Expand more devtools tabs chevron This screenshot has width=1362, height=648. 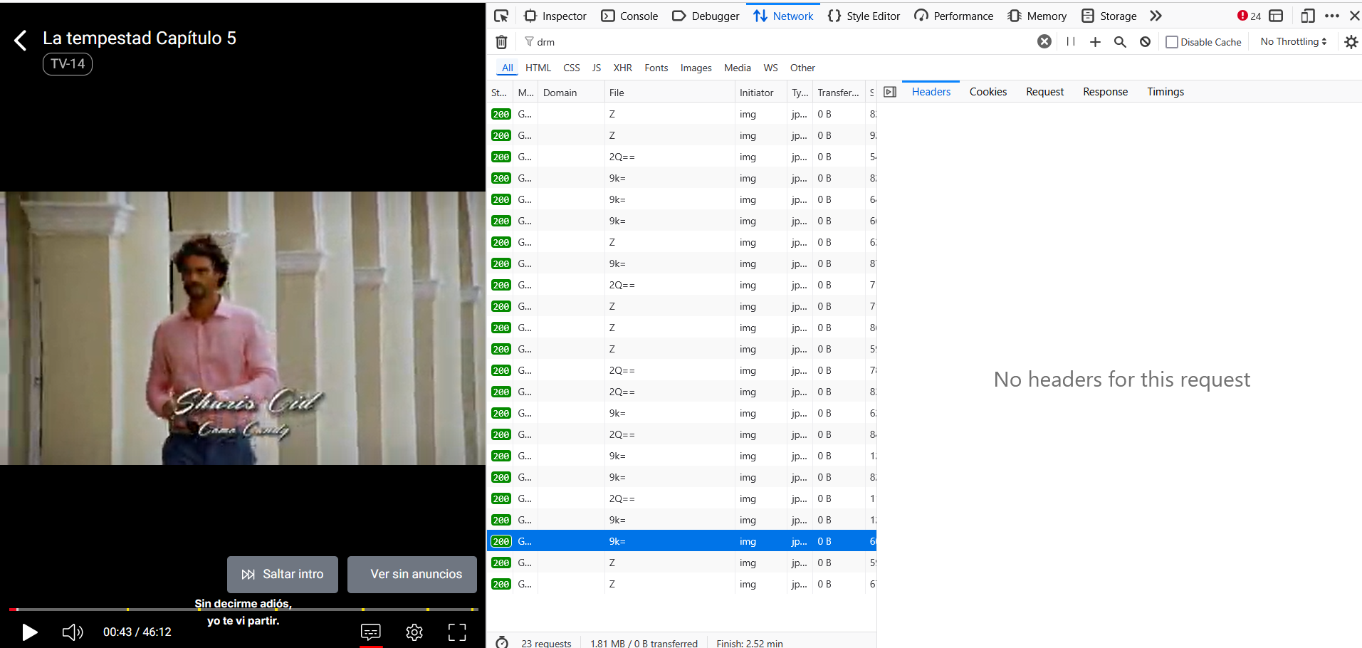point(1156,16)
